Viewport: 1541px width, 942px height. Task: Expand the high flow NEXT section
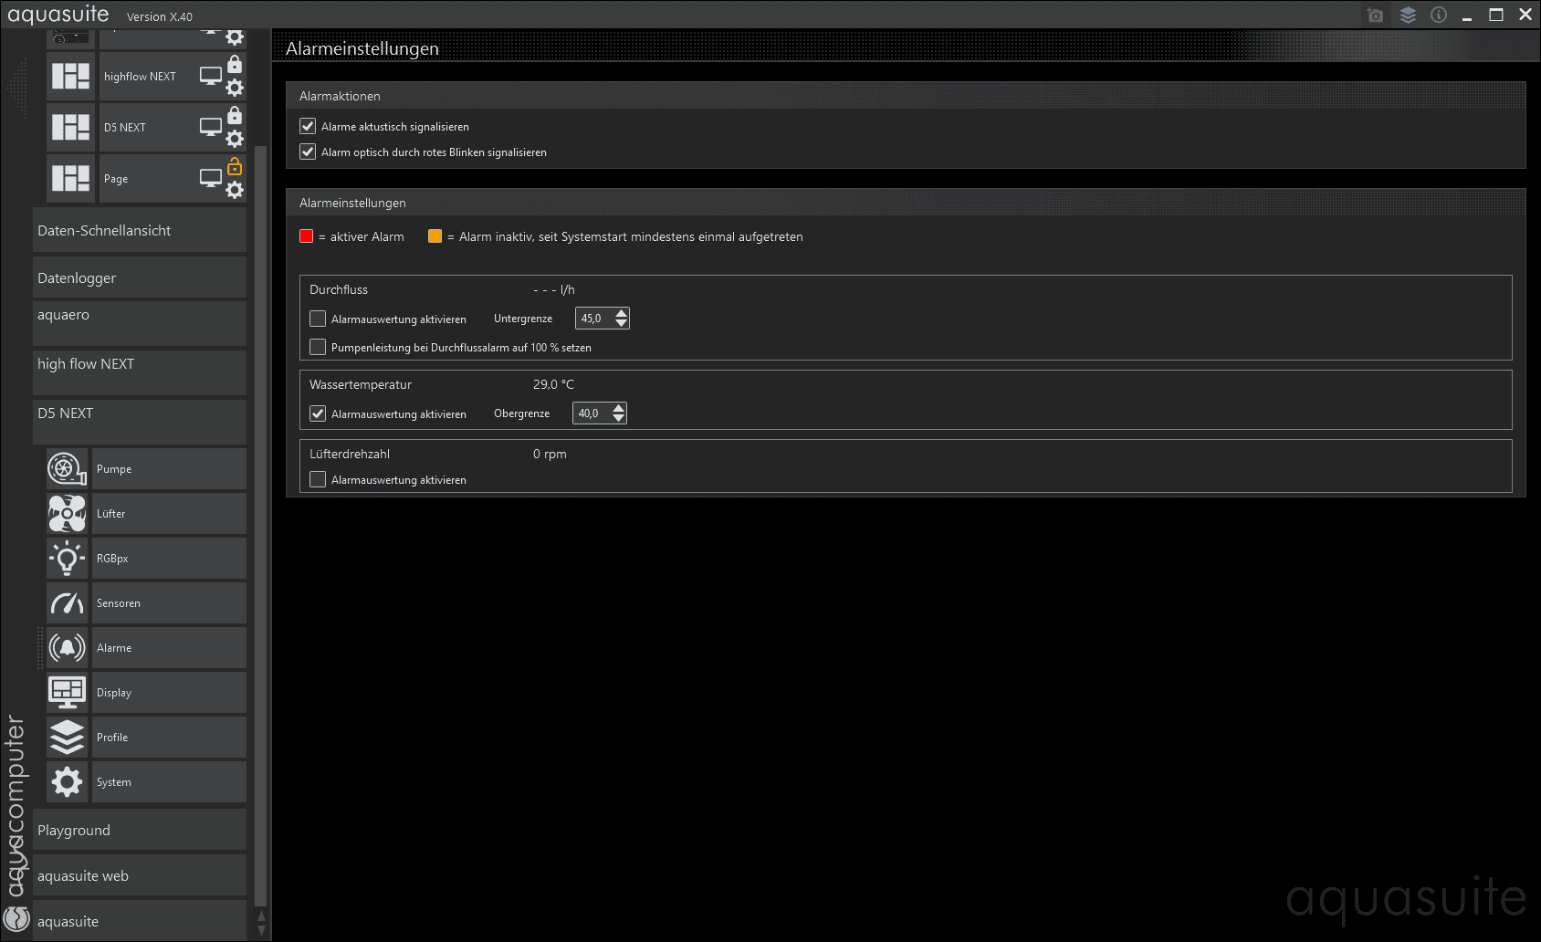140,372
